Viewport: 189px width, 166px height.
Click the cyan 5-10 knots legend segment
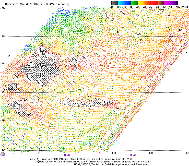tap(121, 3)
